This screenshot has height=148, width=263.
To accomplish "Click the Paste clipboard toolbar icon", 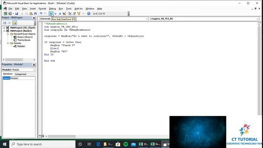I will coord(31,14).
